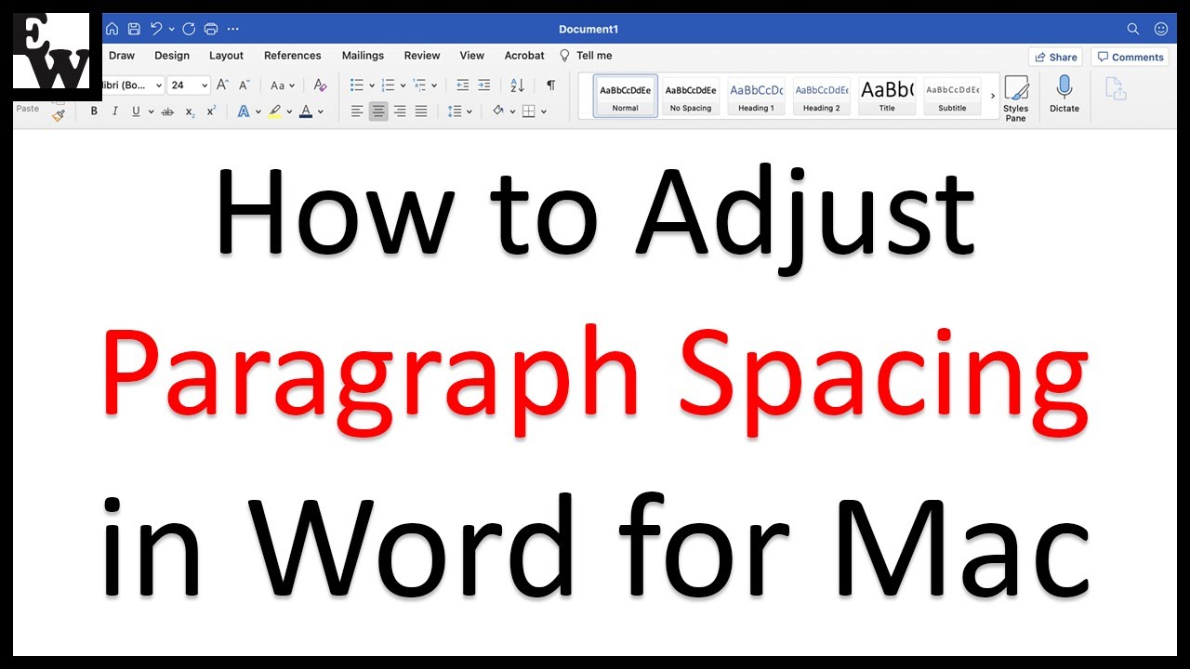The image size is (1190, 669).
Task: Open the bullet library dropdown arrow
Action: pyautogui.click(x=371, y=86)
